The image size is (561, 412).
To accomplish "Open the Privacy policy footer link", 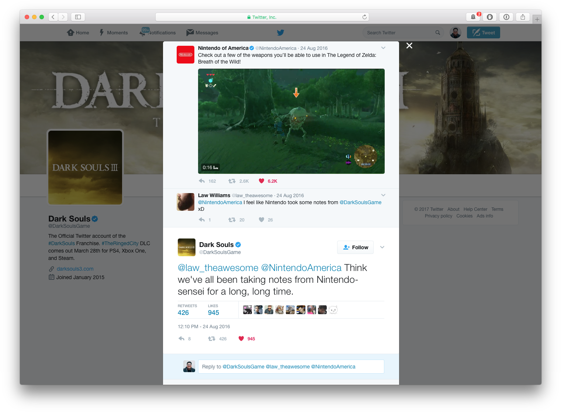I will (x=439, y=216).
